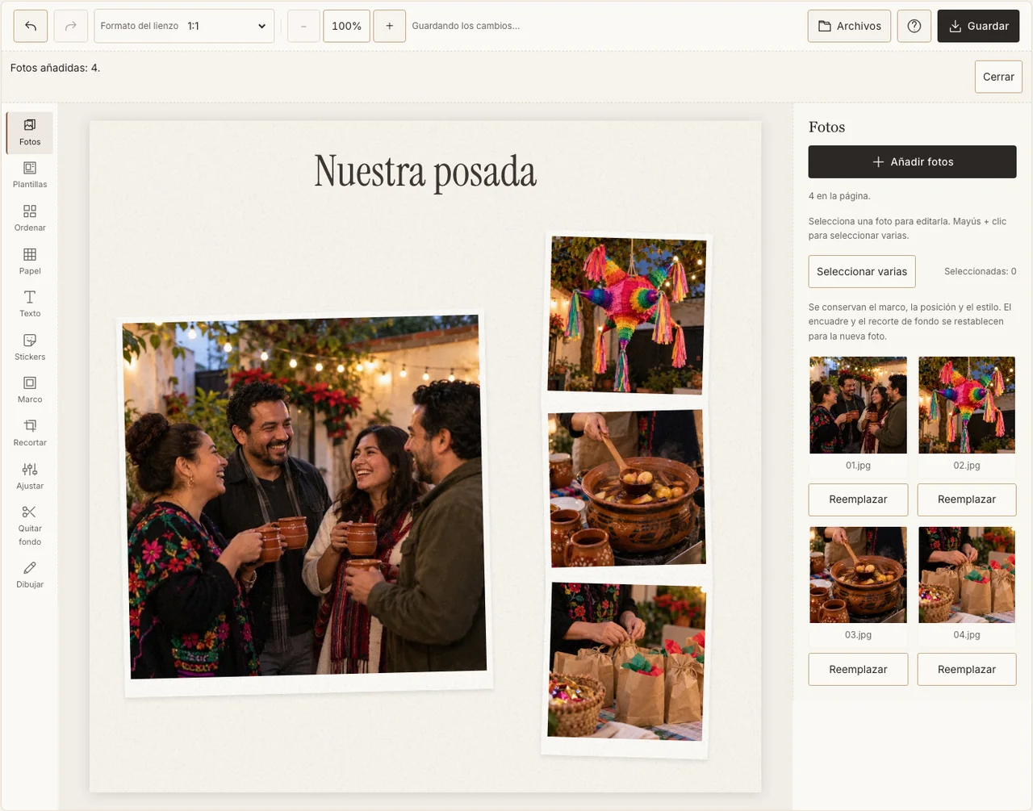The image size is (1033, 811).
Task: Select the piñata photo on canvas
Action: [x=628, y=315]
